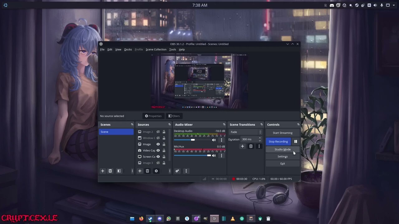399x224 pixels.
Task: Open source properties gear in Sources toolbar
Action: (156, 171)
